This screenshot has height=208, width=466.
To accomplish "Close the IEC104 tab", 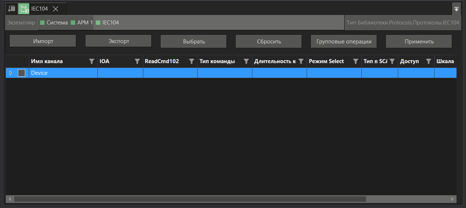I will pos(56,9).
